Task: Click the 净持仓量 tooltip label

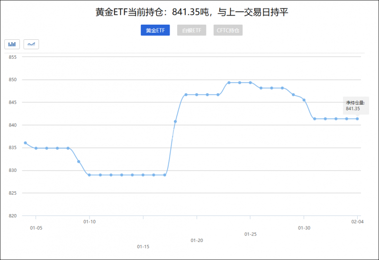Action: click(x=355, y=103)
